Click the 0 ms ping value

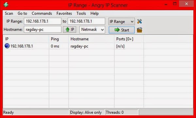pos(55,46)
